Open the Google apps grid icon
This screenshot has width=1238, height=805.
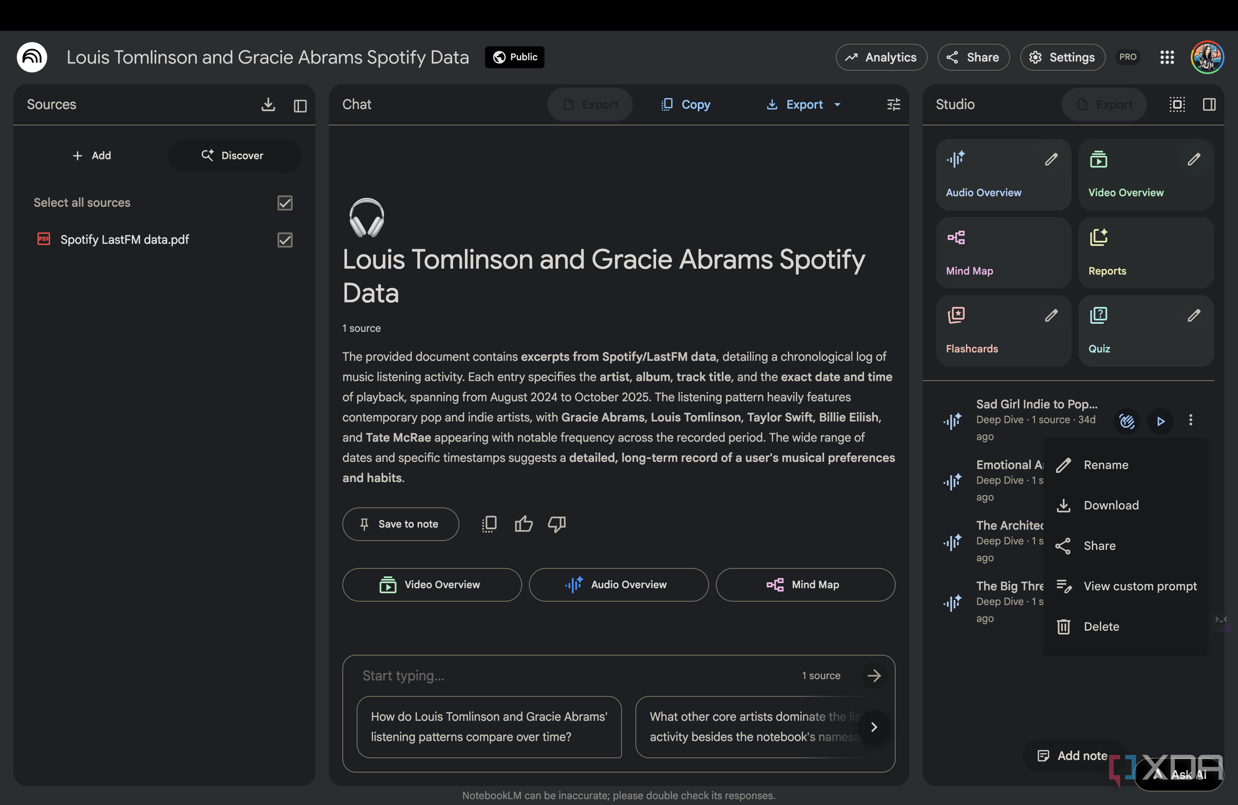point(1167,57)
